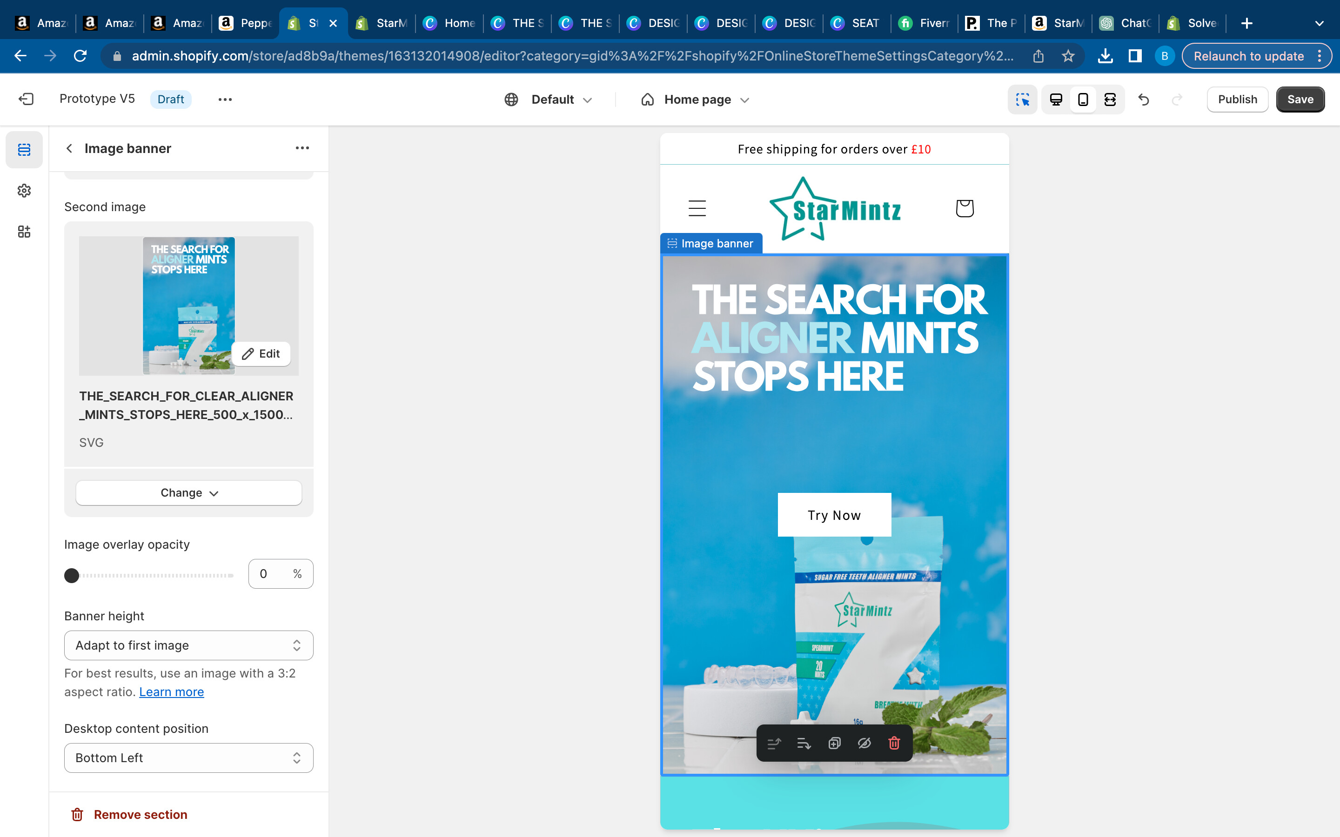
Task: Switch to desktop preview view
Action: pos(1056,100)
